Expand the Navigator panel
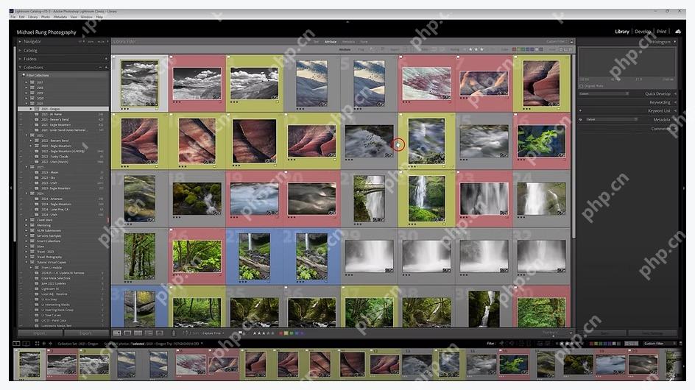695x390 pixels. tap(20, 41)
